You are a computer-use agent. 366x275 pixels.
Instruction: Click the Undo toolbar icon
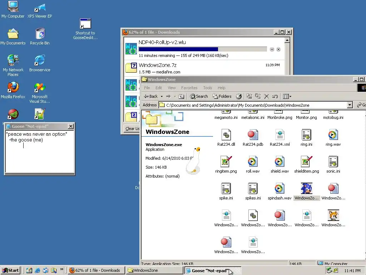pos(275,96)
